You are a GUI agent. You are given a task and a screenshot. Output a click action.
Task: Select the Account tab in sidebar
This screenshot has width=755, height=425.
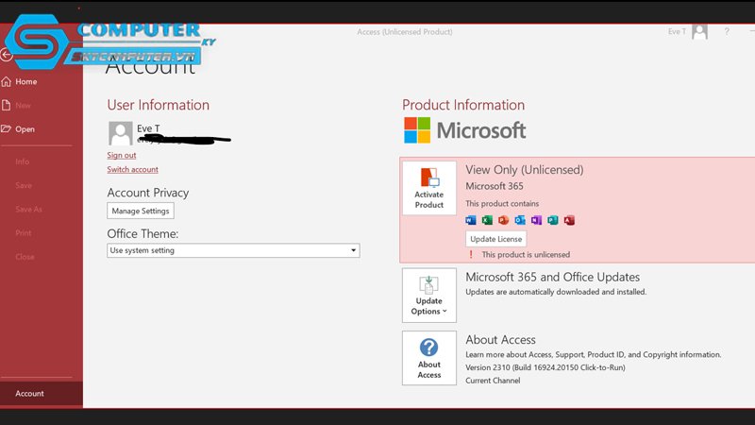[42, 394]
